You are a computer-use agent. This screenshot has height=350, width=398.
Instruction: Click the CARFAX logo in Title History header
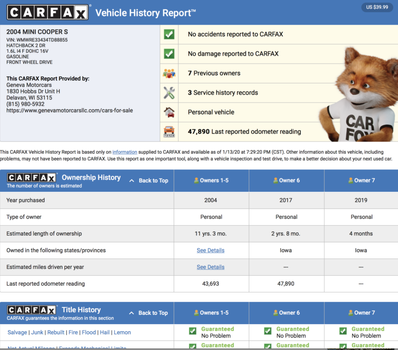[32, 310]
